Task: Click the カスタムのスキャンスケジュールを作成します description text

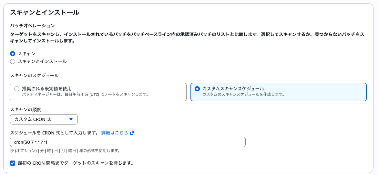Action: point(243,95)
